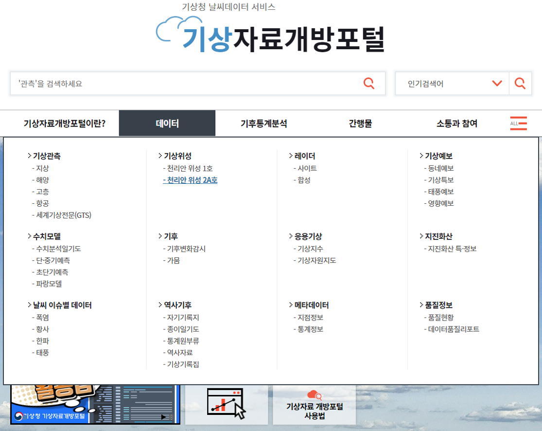Go to 해양 observation data

point(41,180)
